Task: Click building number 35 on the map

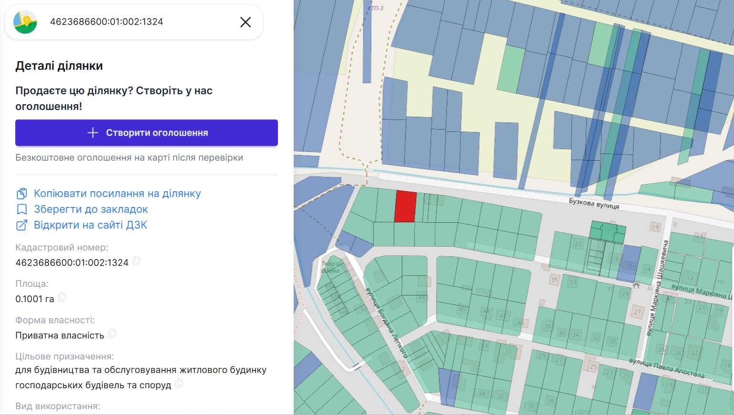Action: point(554,280)
